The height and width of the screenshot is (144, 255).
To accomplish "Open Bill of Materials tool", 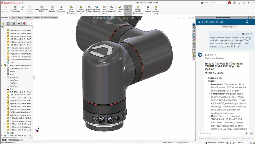I will pos(112,9).
